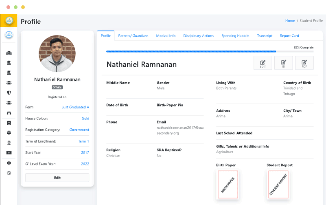Click the EDIT button beside student name
Viewport: 326px width, 205px height.
coord(263,64)
